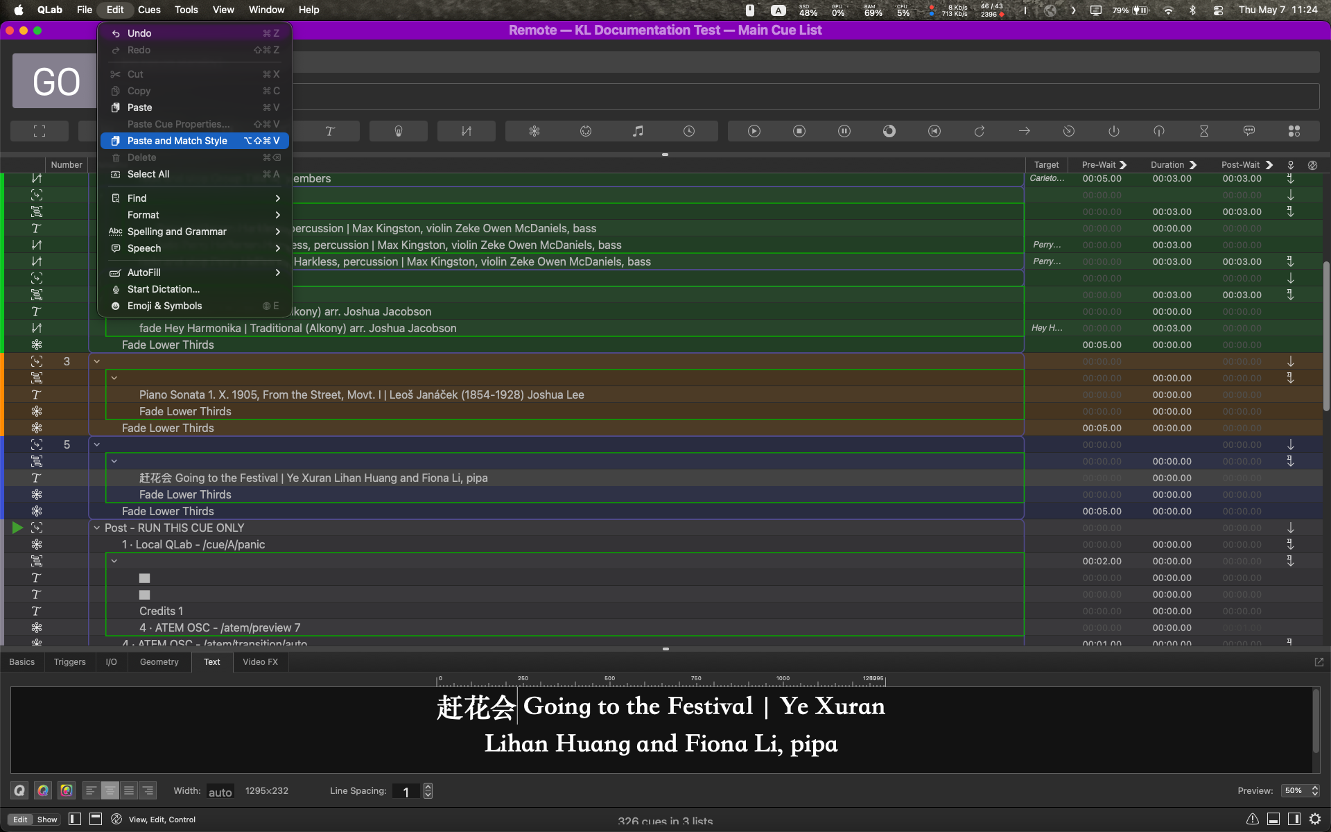The width and height of the screenshot is (1331, 832).
Task: Toggle the left sidebar panel
Action: (75, 819)
